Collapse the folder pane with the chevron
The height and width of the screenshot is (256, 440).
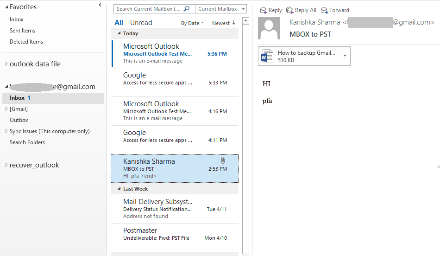click(100, 5)
